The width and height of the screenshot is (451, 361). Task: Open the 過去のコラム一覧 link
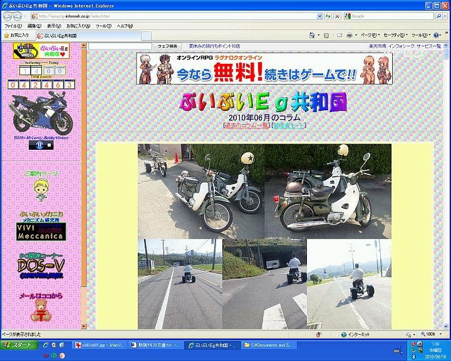coord(247,125)
